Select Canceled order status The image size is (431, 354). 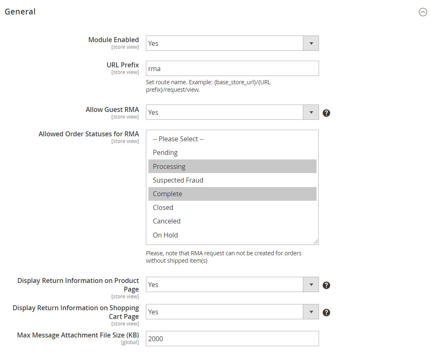pyautogui.click(x=232, y=221)
